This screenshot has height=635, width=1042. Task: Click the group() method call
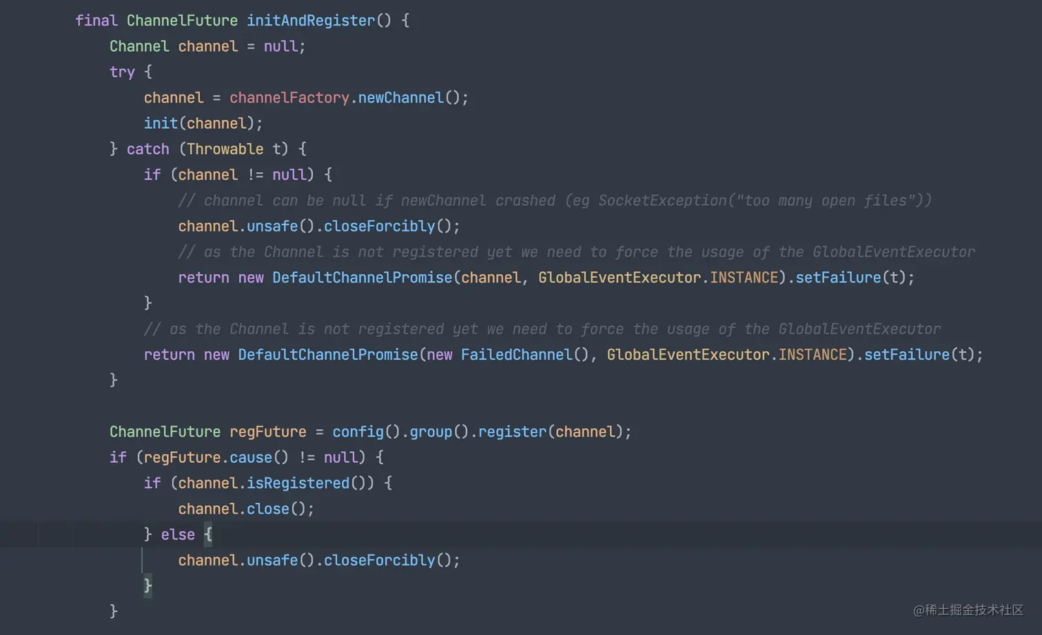[x=439, y=432]
